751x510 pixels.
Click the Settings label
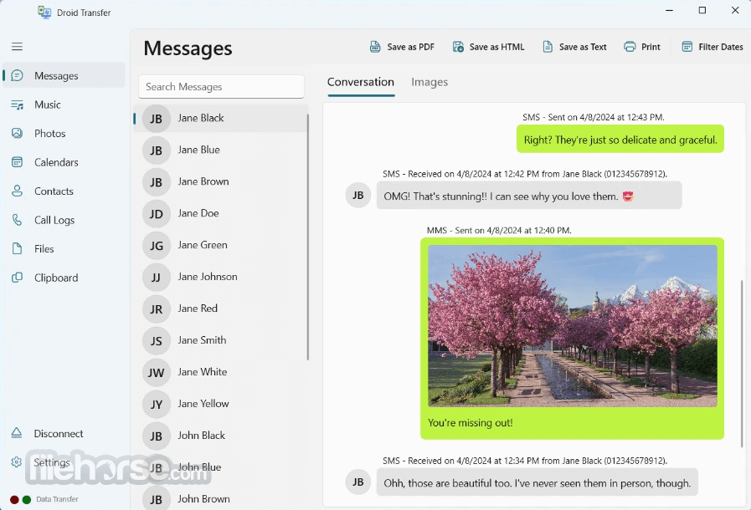52,462
